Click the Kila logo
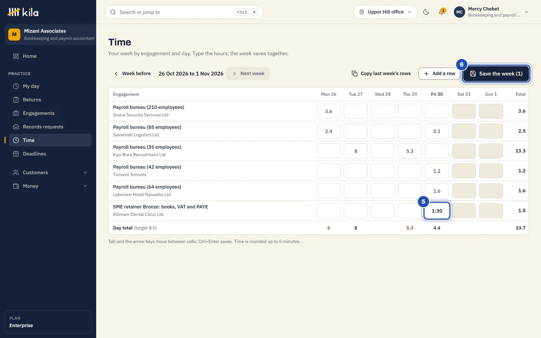This screenshot has height=338, width=541. coord(23,12)
